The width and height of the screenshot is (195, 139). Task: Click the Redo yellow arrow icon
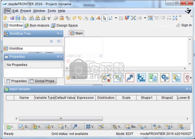(x=80, y=18)
